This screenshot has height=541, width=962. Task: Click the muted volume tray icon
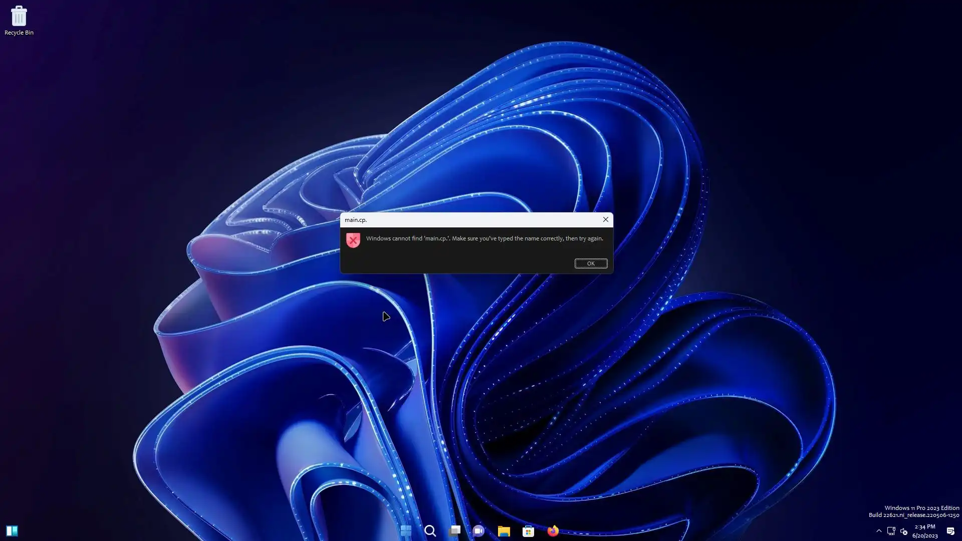pos(904,531)
